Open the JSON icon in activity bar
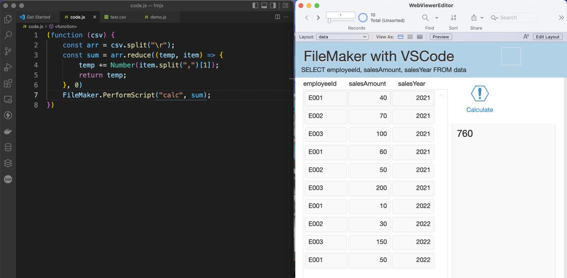The height and width of the screenshot is (278, 567). pyautogui.click(x=8, y=179)
